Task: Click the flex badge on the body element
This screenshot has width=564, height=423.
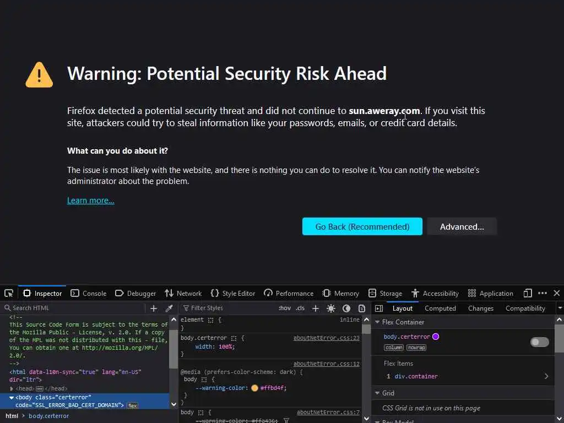Action: tap(132, 405)
